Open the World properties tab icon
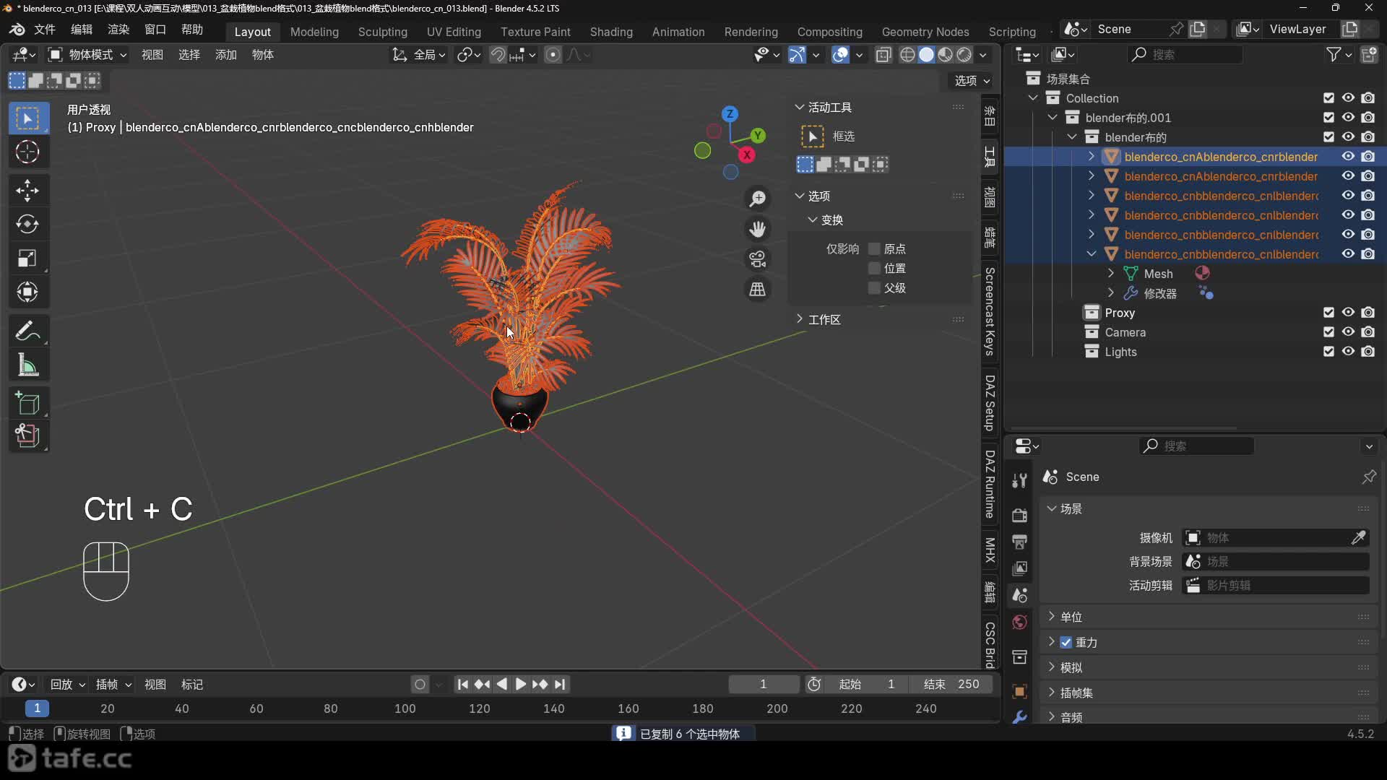 tap(1019, 623)
